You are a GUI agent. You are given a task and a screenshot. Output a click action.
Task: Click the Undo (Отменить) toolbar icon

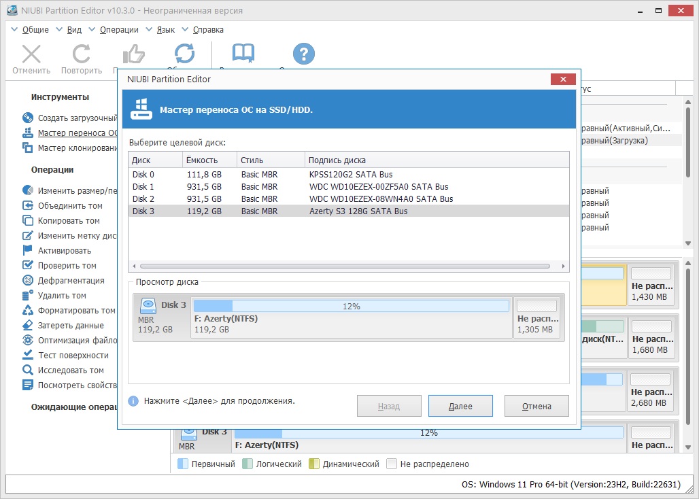(x=31, y=54)
